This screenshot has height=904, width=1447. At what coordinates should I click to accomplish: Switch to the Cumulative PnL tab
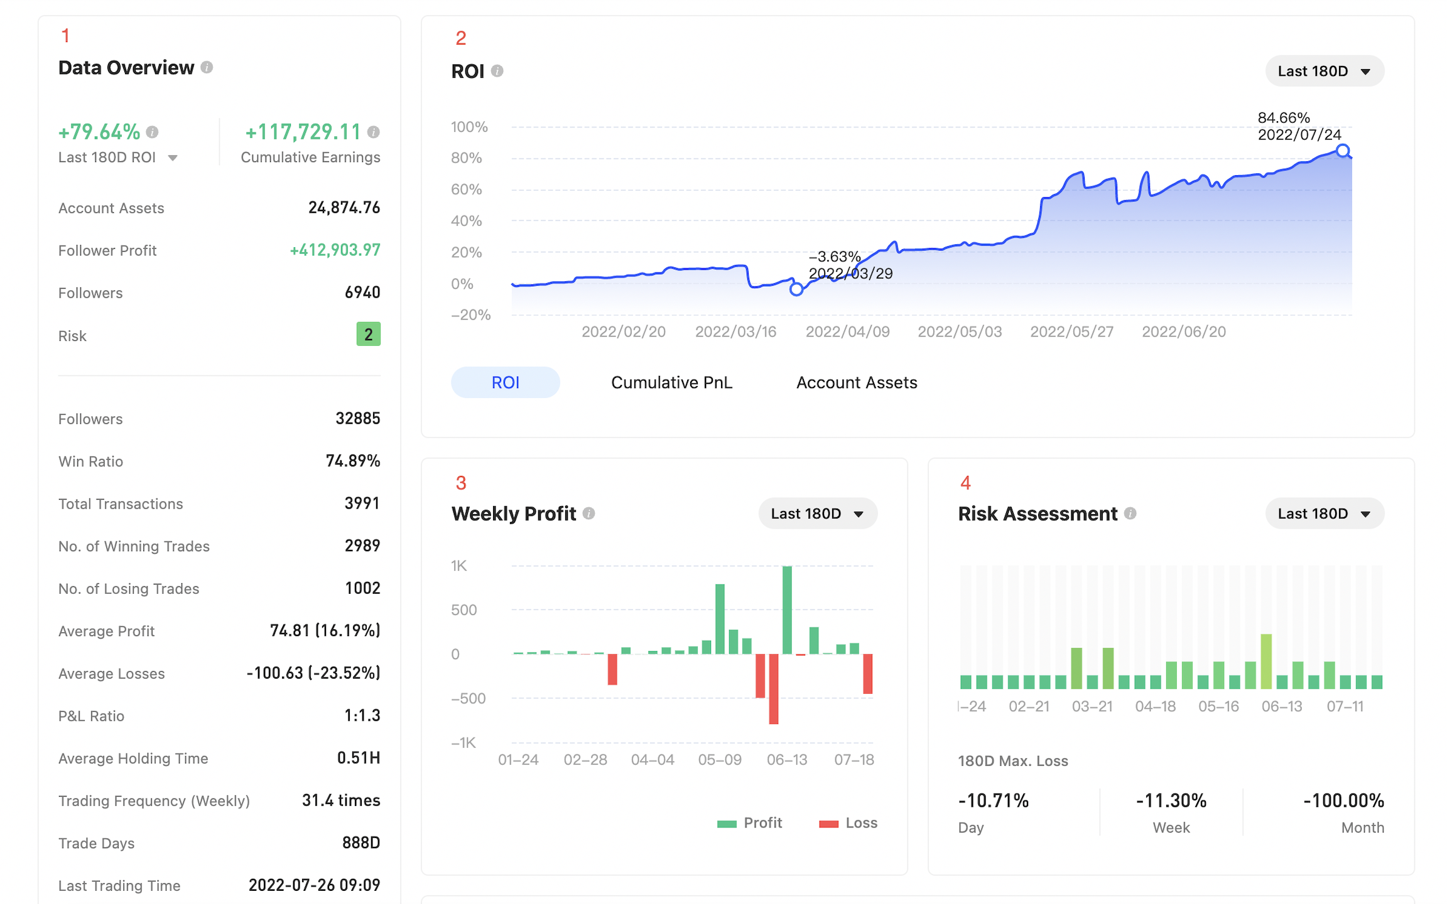pos(671,382)
